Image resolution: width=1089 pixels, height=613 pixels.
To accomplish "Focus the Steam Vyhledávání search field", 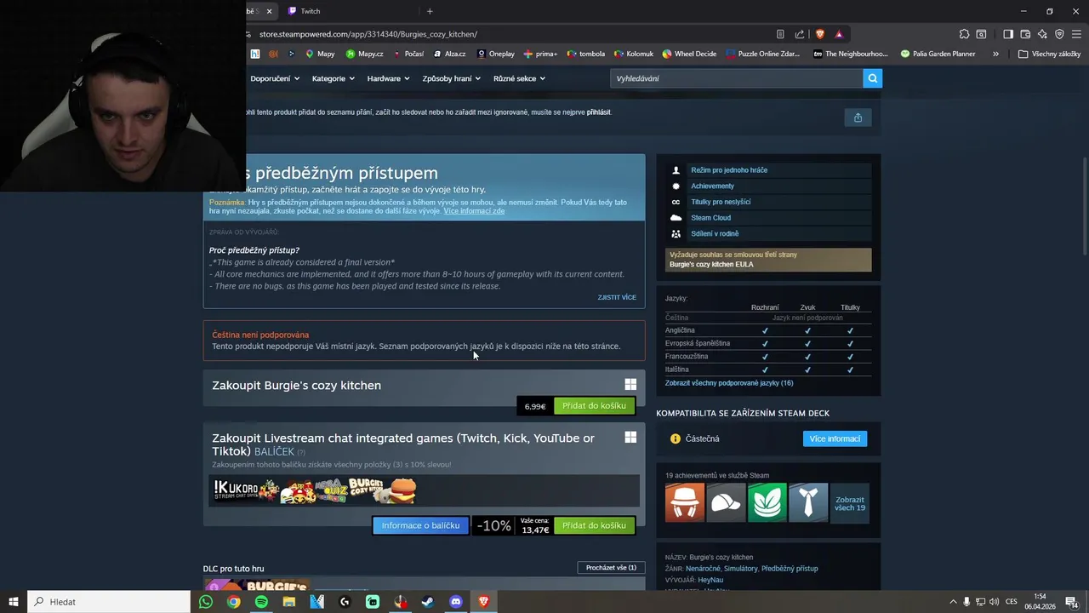I will point(736,78).
